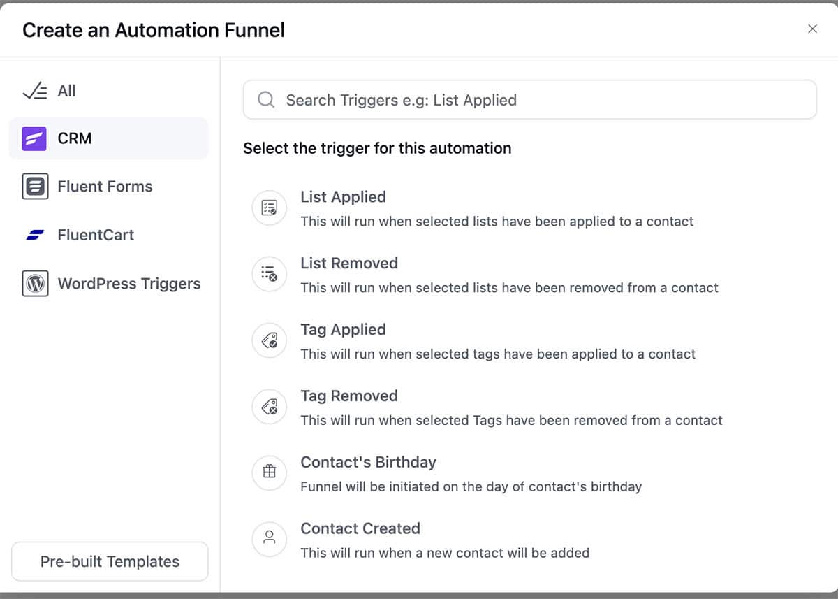The width and height of the screenshot is (838, 599).
Task: Close the Create an Automation Funnel dialog
Action: (x=812, y=29)
